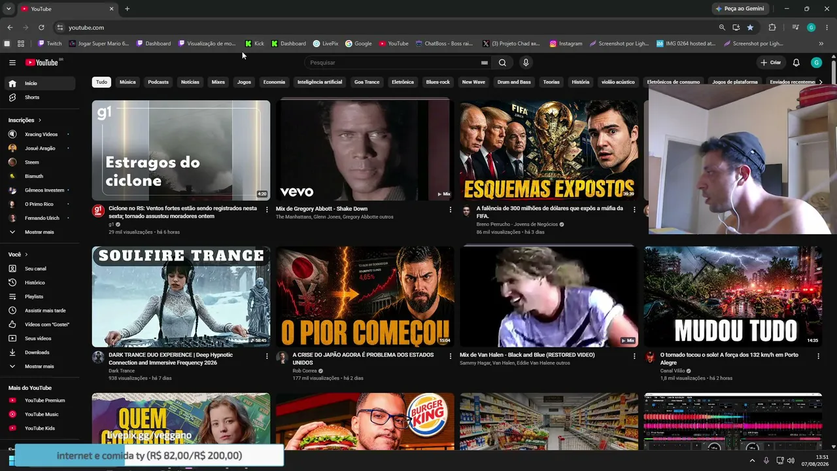Open YouTube Kids from the sidebar

(41, 428)
